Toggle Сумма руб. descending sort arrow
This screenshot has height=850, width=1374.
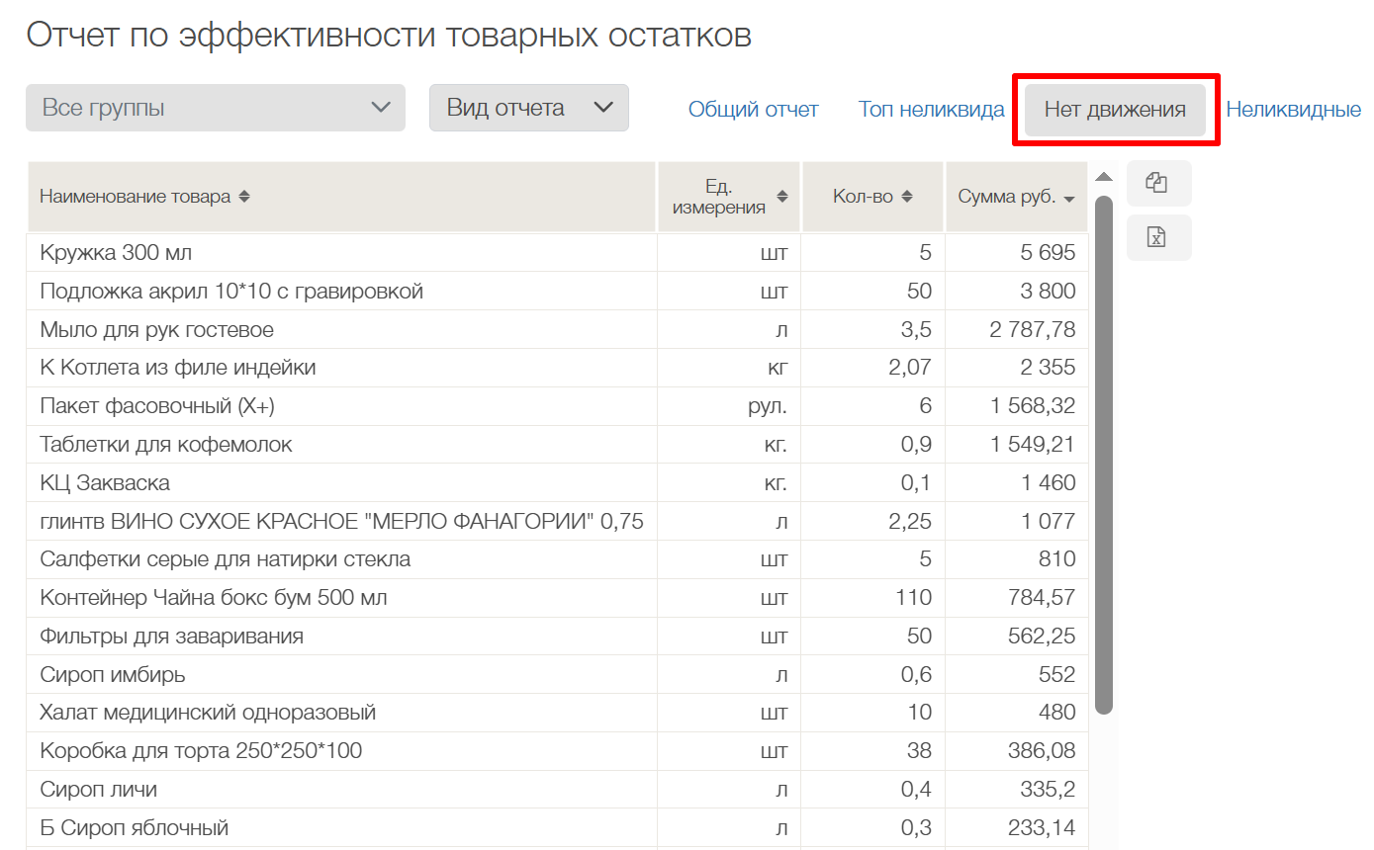(1069, 199)
